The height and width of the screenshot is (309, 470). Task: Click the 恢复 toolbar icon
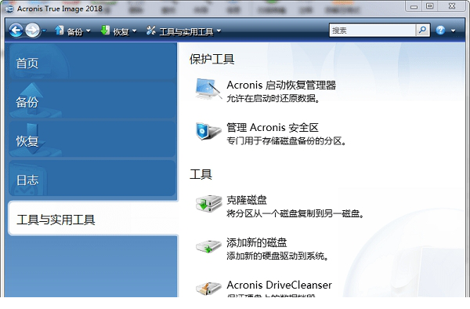(x=105, y=31)
